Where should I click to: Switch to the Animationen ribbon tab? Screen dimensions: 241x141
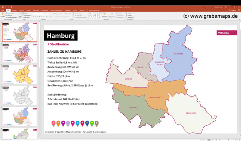pyautogui.click(x=45, y=10)
